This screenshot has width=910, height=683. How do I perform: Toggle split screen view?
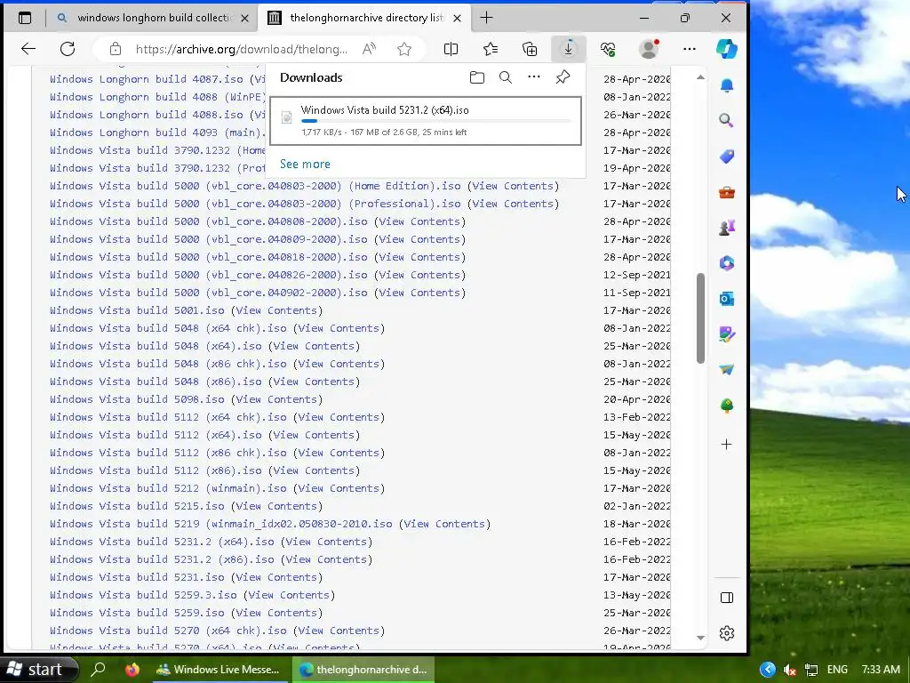pyautogui.click(x=451, y=49)
